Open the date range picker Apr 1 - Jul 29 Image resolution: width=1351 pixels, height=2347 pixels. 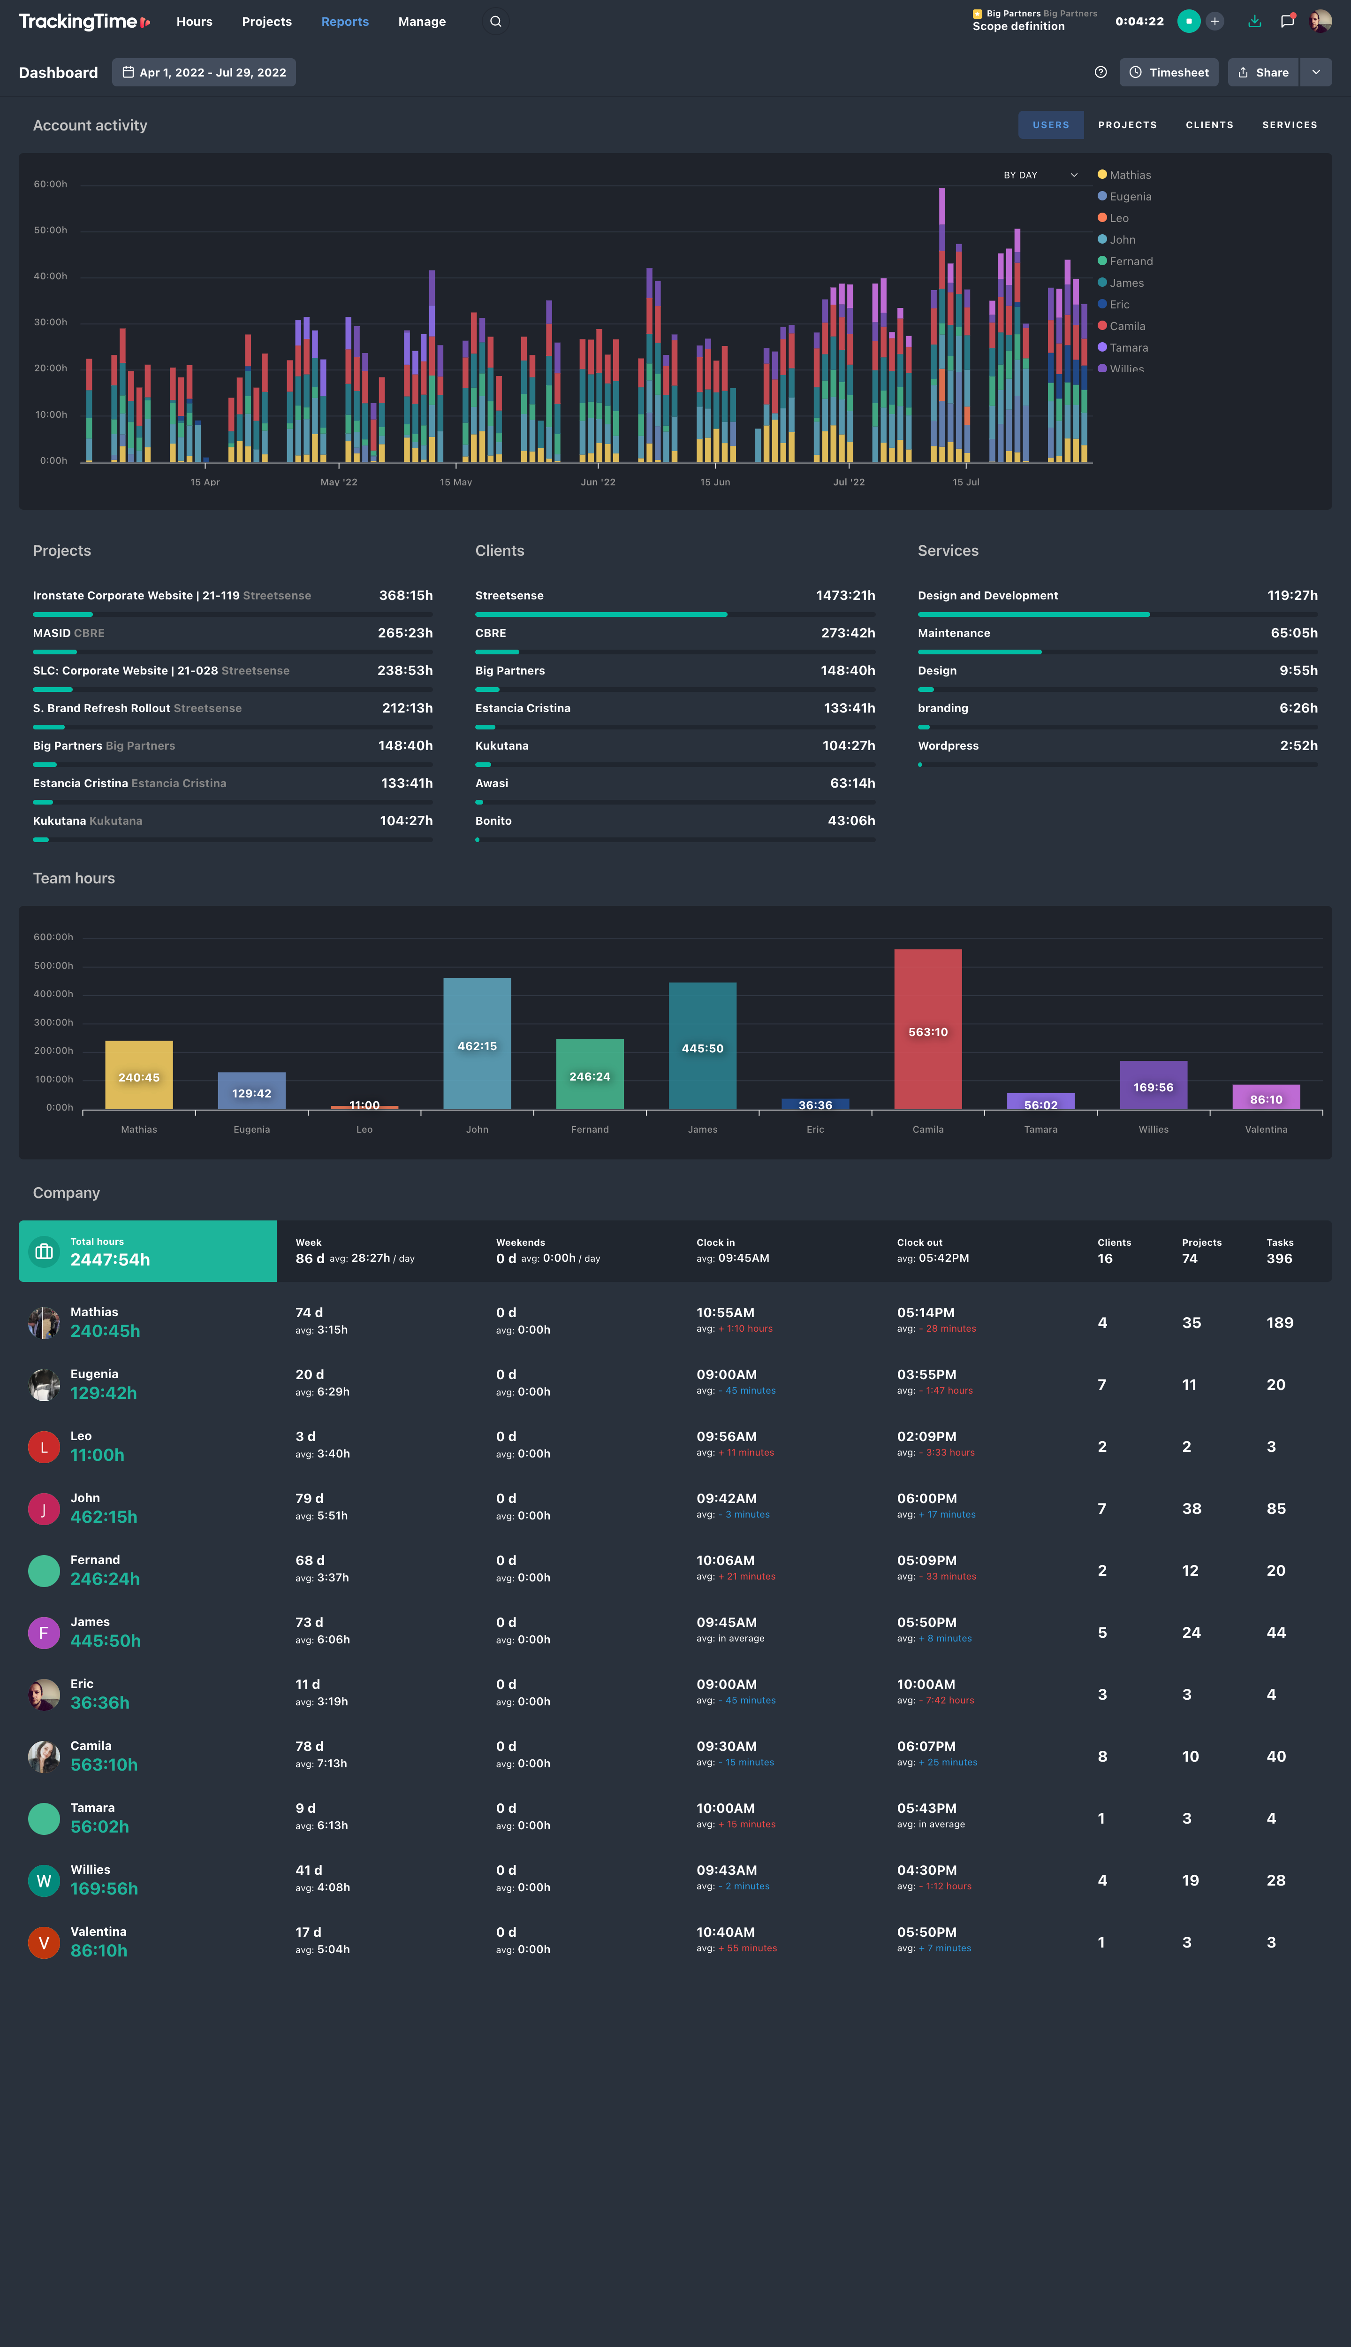pos(203,71)
